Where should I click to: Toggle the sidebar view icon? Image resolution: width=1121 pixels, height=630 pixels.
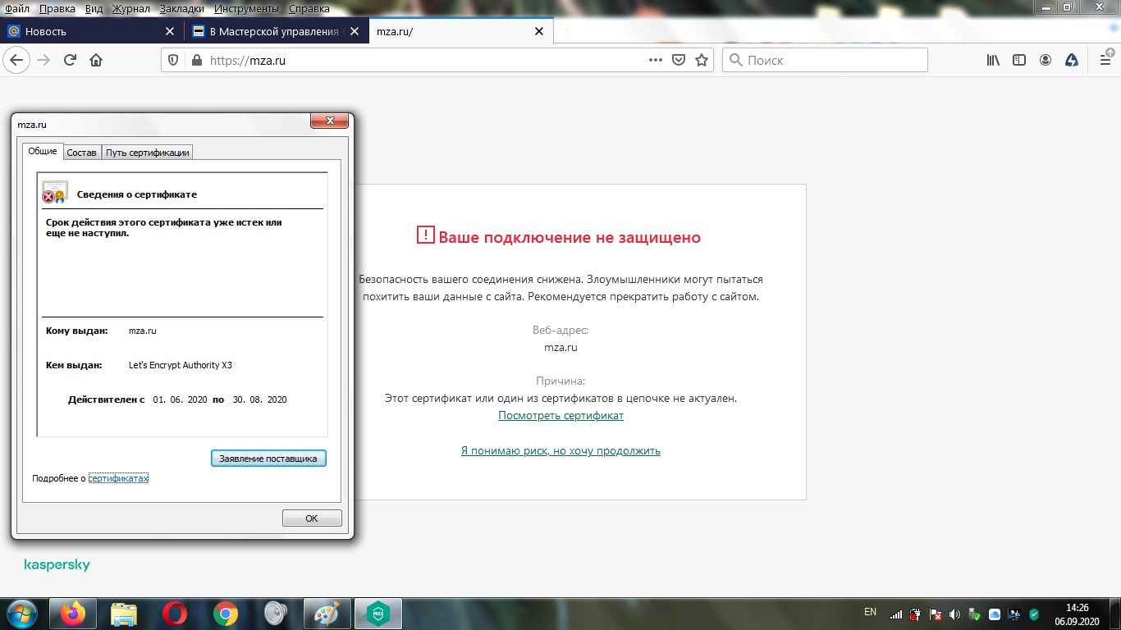click(1019, 60)
